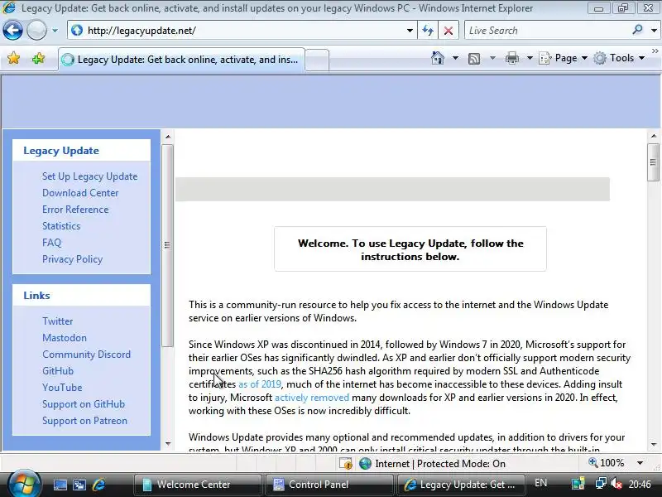Click Show Desktop quick launch icon
Image resolution: width=662 pixels, height=497 pixels.
pyautogui.click(x=60, y=485)
